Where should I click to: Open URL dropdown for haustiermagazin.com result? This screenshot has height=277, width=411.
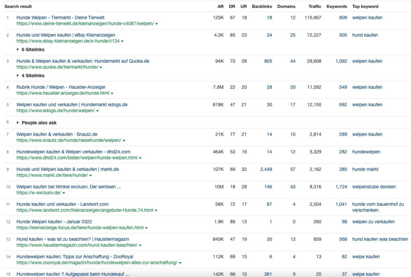[x=140, y=245]
